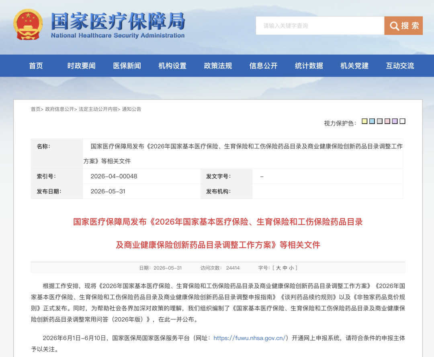Open the 首页 navigation item

click(x=36, y=66)
